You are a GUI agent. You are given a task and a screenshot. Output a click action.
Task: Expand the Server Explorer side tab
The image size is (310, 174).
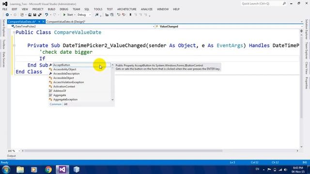3,28
